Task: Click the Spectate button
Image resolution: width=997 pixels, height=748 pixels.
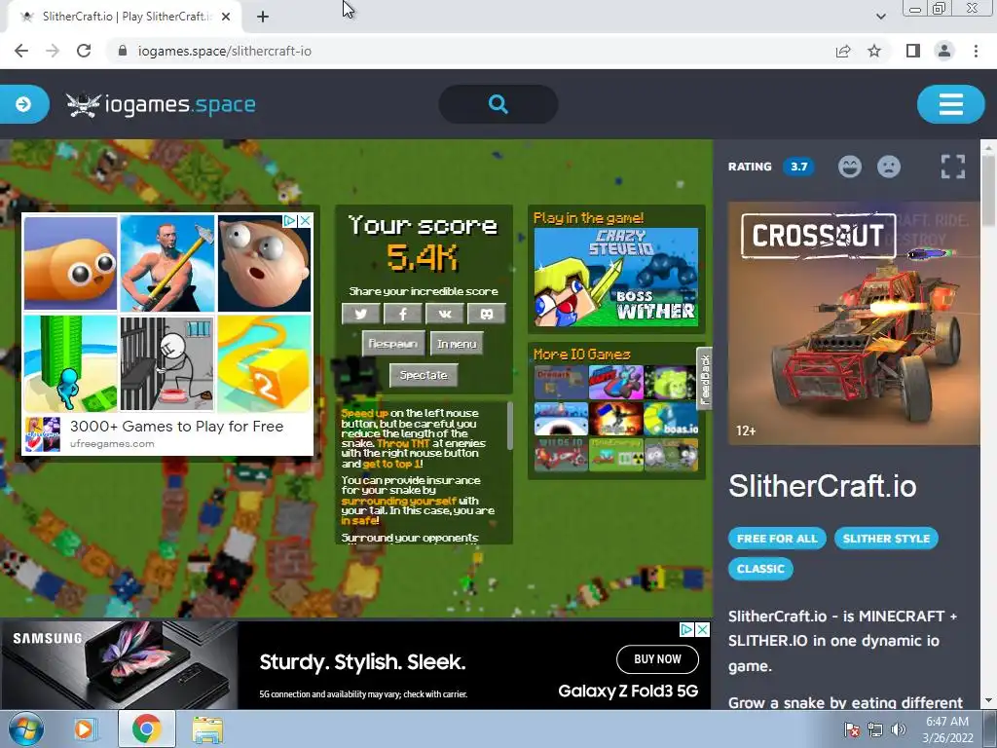Action: [424, 375]
